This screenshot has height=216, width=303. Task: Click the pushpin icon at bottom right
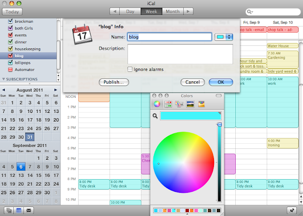292,210
